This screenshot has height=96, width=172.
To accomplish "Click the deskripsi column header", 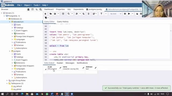I will click(x=91, y=68).
